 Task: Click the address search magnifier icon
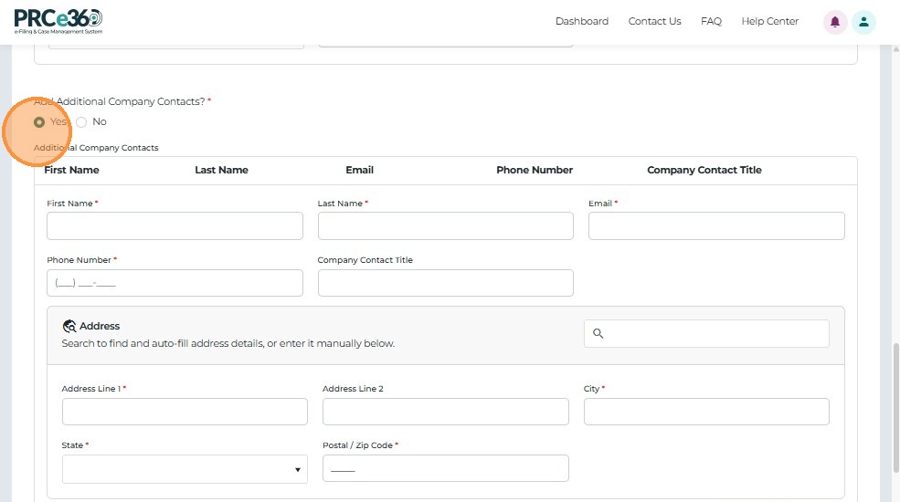[x=598, y=333]
